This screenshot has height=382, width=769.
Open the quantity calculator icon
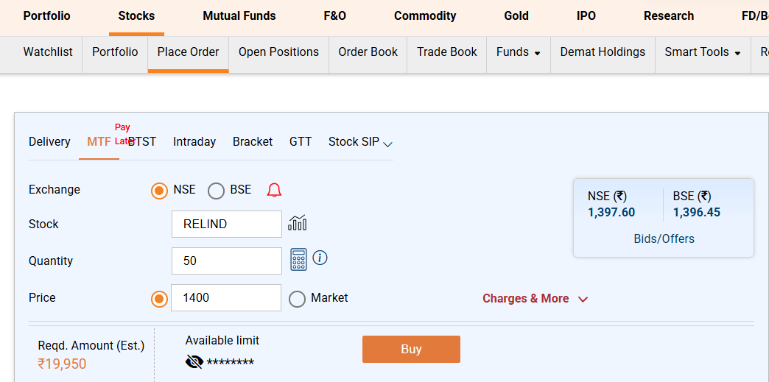pyautogui.click(x=298, y=259)
